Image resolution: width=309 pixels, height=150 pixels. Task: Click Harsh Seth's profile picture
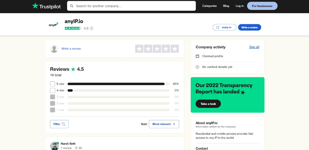coord(54,146)
